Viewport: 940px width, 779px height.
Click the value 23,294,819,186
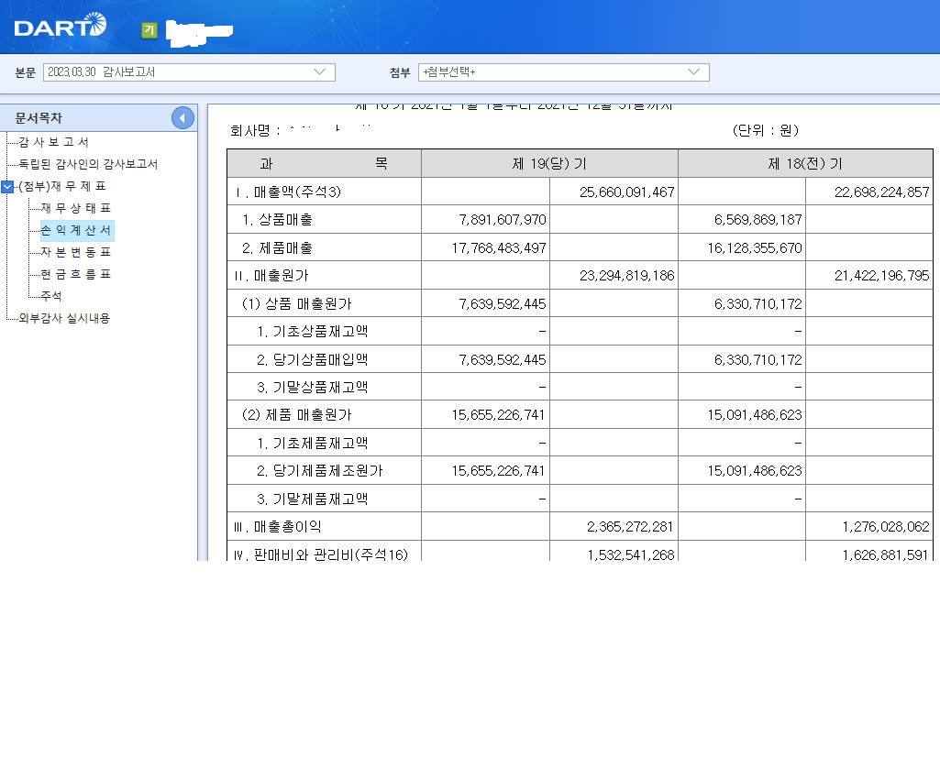[627, 276]
